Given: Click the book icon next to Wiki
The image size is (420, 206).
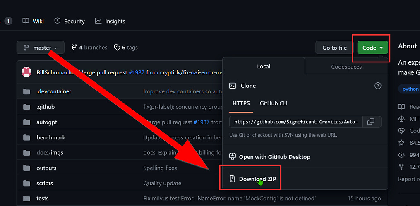Looking at the screenshot, I should point(26,21).
